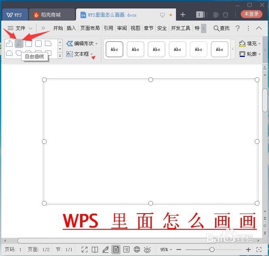The image size is (269, 256).
Task: Collapse the ribbon with the up chevron
Action: 259,28
